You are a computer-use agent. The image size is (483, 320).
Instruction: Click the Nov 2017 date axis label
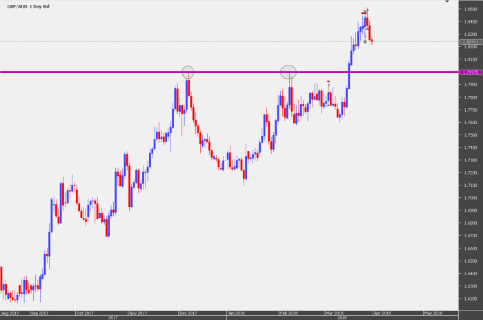tap(138, 313)
